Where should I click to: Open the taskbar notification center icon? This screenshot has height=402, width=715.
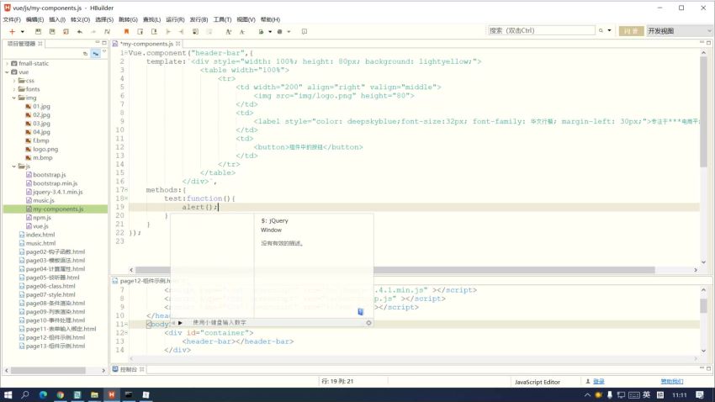(x=700, y=394)
